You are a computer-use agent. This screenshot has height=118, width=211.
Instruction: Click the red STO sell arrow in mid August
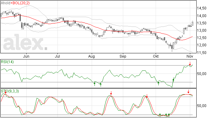coord(111,93)
